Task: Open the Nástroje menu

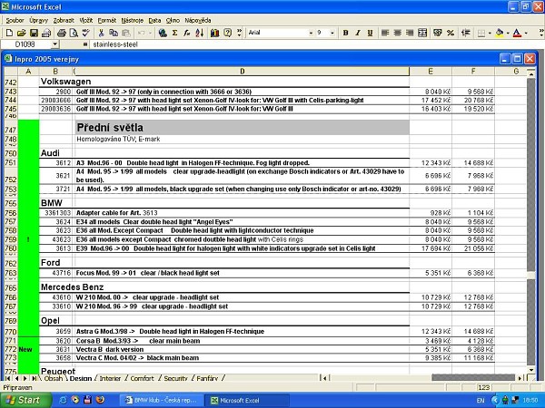Action: coord(132,21)
